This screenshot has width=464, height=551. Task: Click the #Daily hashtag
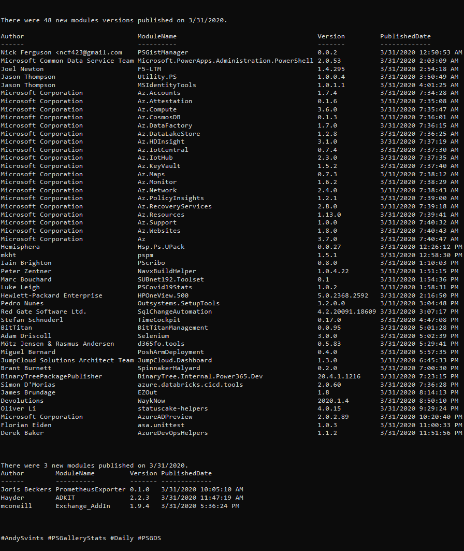(x=122, y=538)
